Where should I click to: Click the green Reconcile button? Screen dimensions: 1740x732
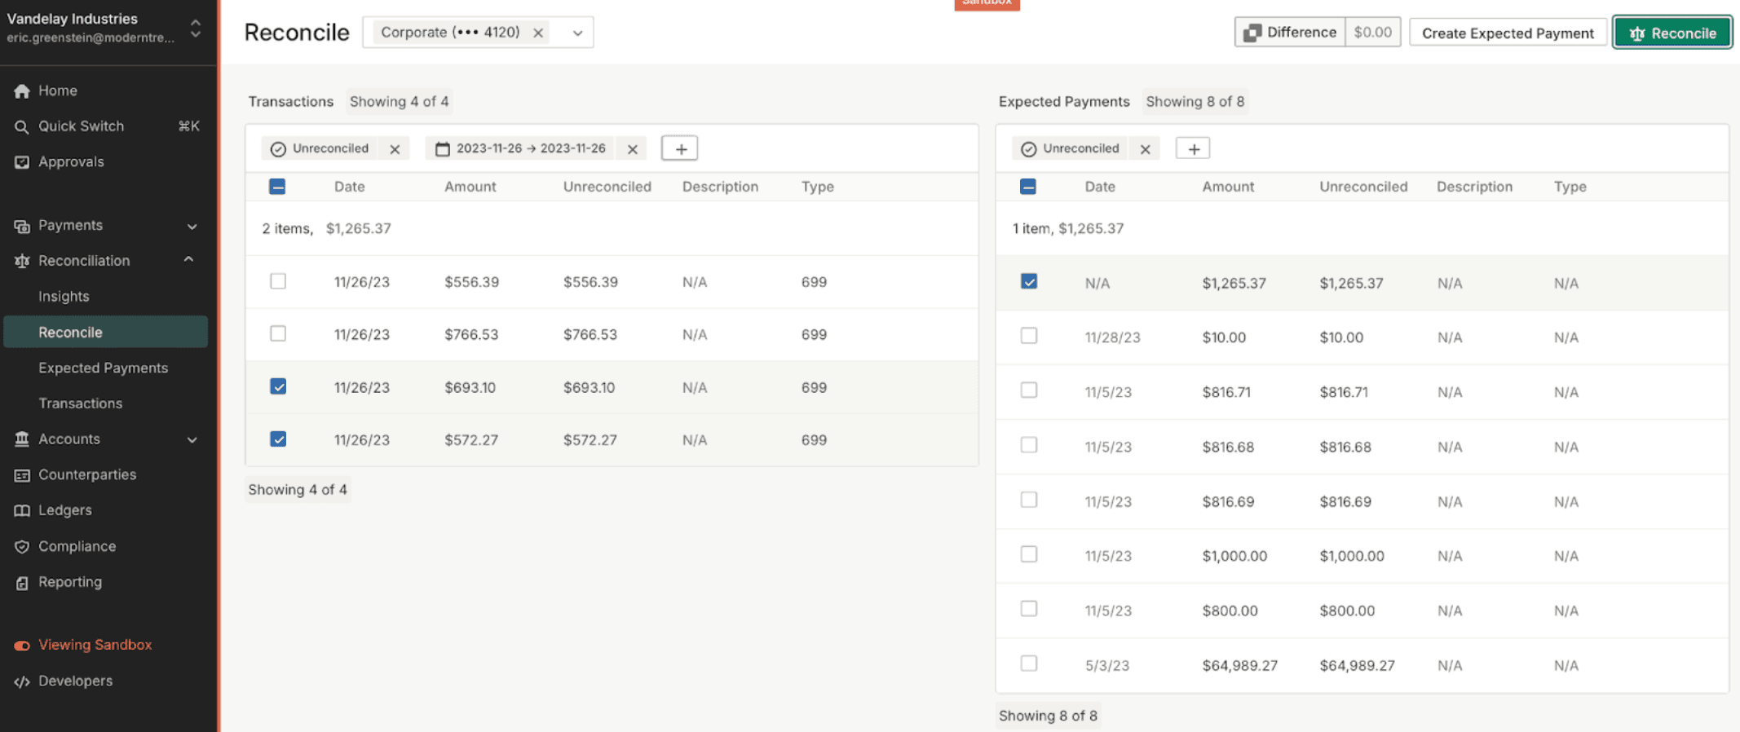[x=1672, y=33]
